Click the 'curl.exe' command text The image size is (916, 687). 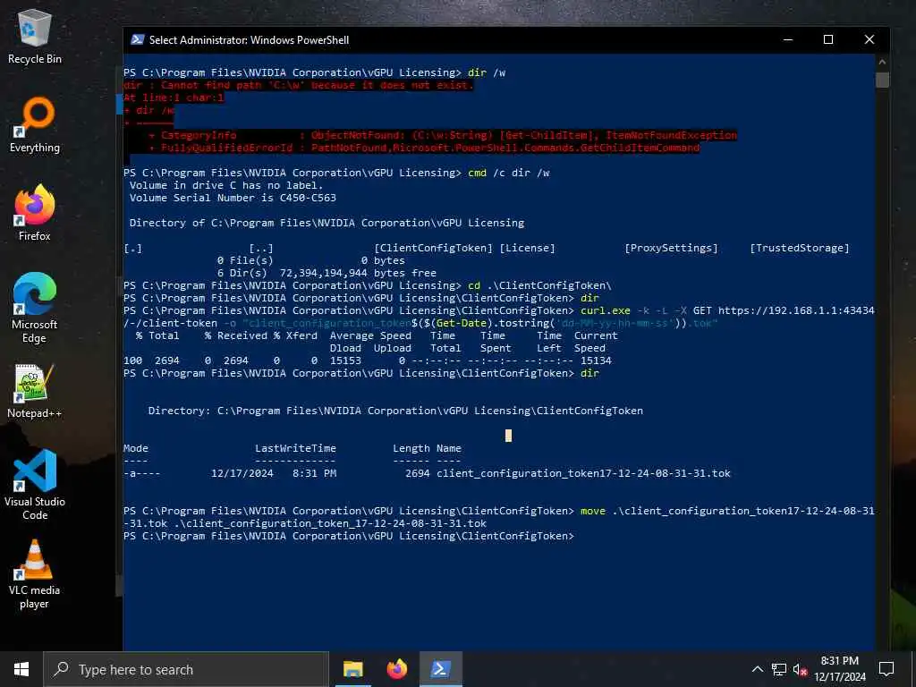[606, 310]
